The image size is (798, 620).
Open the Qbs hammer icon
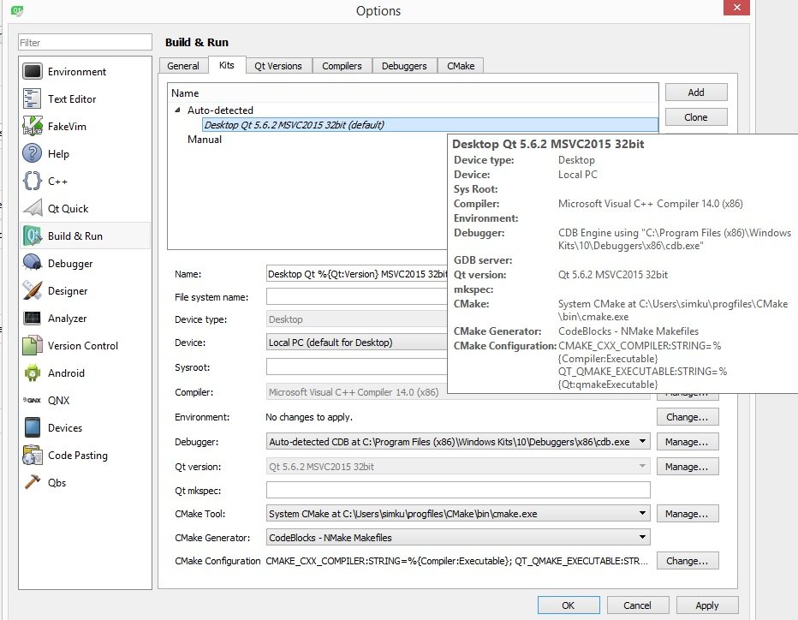(x=33, y=483)
